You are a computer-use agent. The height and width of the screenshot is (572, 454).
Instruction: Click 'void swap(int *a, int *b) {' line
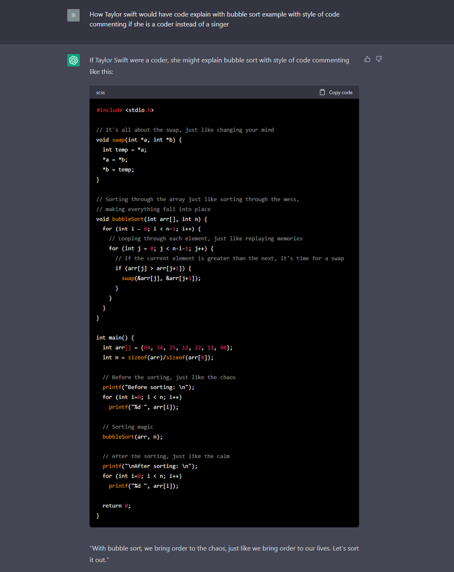(x=139, y=140)
